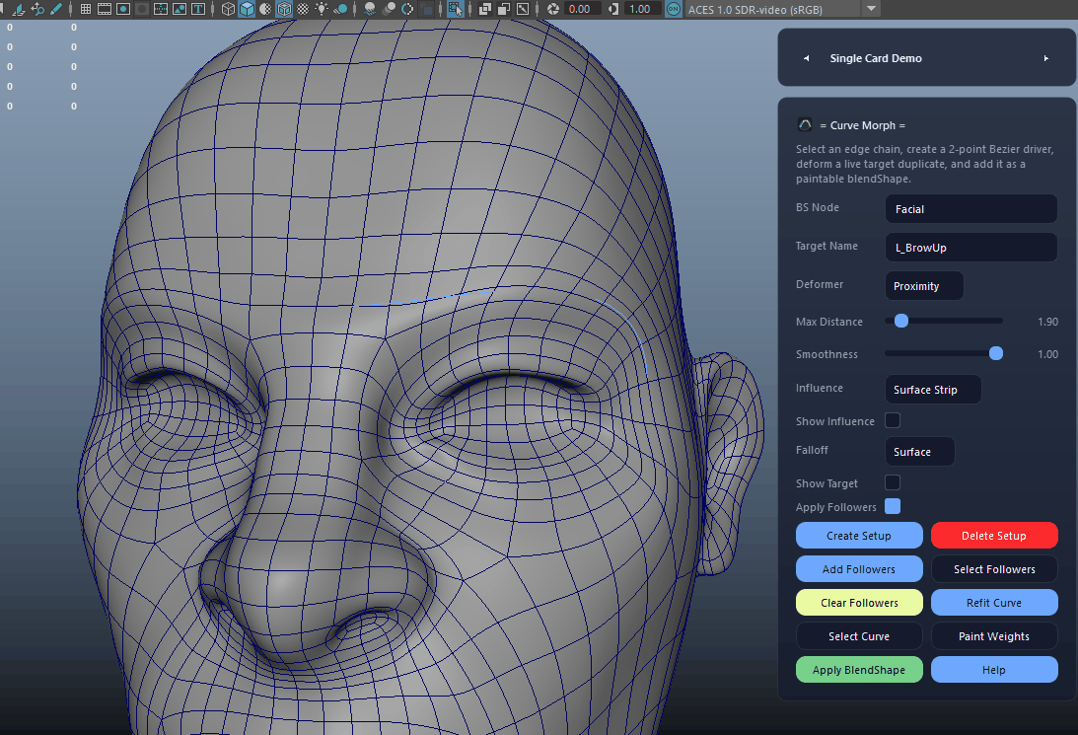Toggle wireframe on shaded icon
The image size is (1078, 735).
click(x=284, y=9)
